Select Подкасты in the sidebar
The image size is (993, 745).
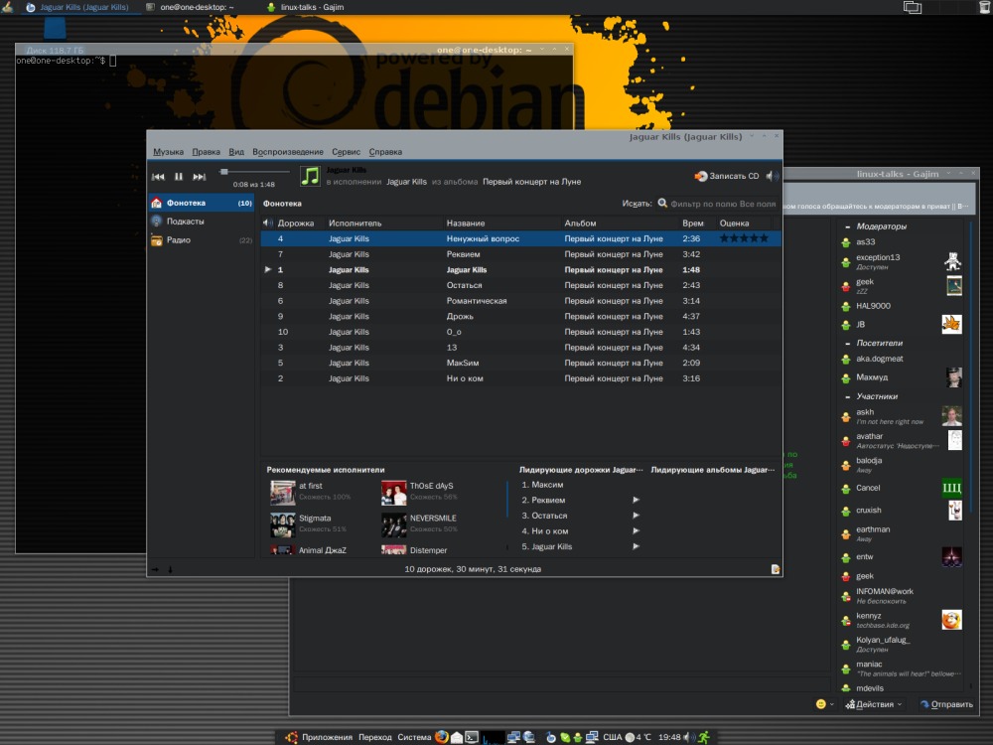(202, 222)
